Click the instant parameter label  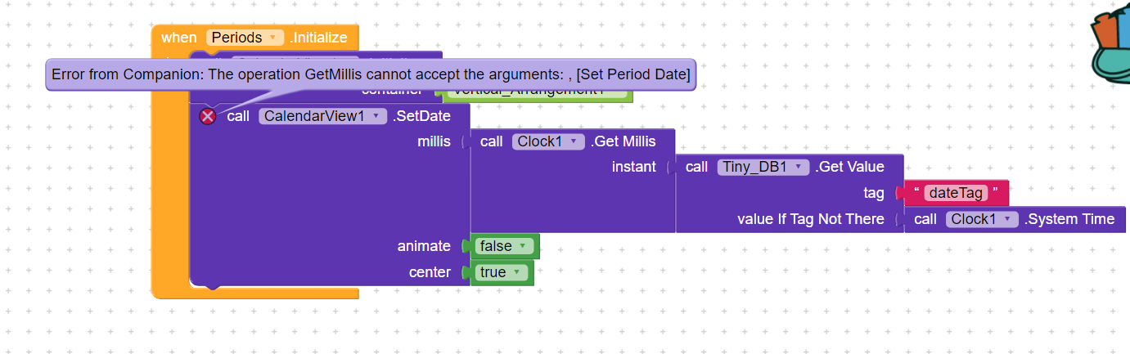point(633,167)
